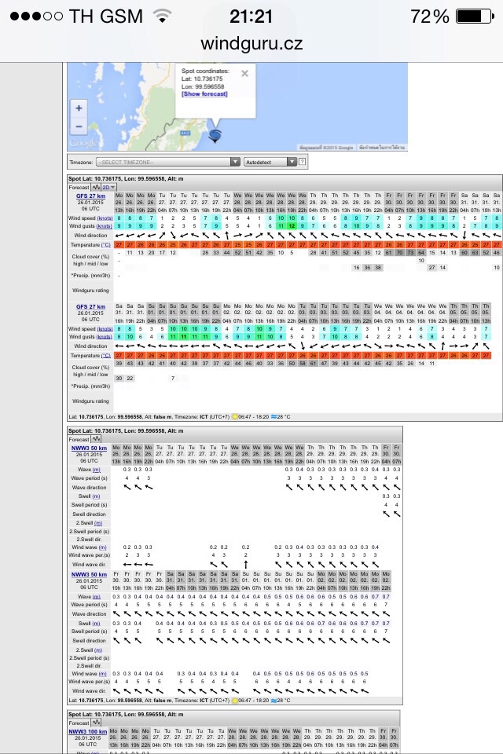Select Forecast tab in NWW3 100 km table
The width and height of the screenshot is (503, 754).
click(x=79, y=723)
